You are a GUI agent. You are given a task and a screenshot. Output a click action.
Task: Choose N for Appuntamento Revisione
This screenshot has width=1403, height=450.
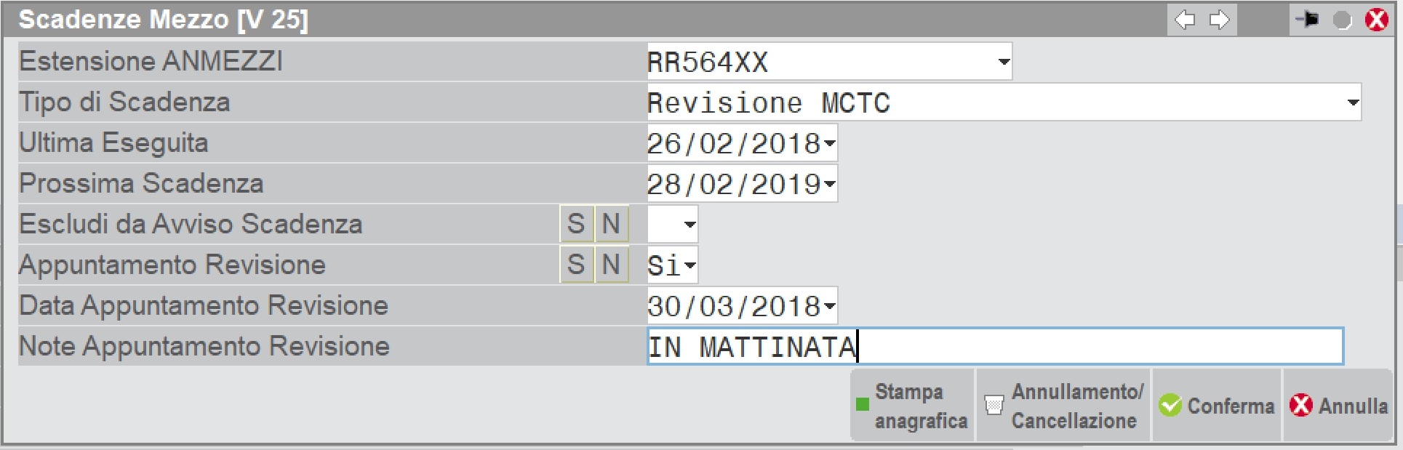[611, 265]
